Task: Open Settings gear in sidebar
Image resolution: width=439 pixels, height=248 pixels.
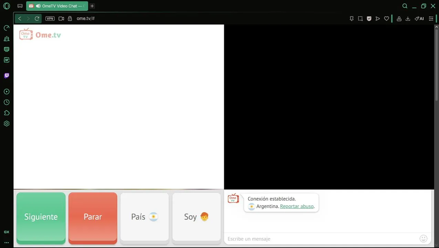Action: (7, 124)
